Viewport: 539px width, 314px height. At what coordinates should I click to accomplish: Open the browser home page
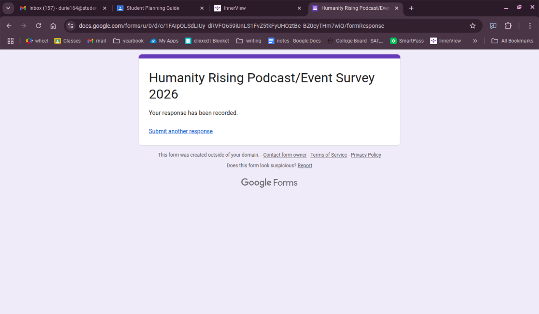[53, 26]
